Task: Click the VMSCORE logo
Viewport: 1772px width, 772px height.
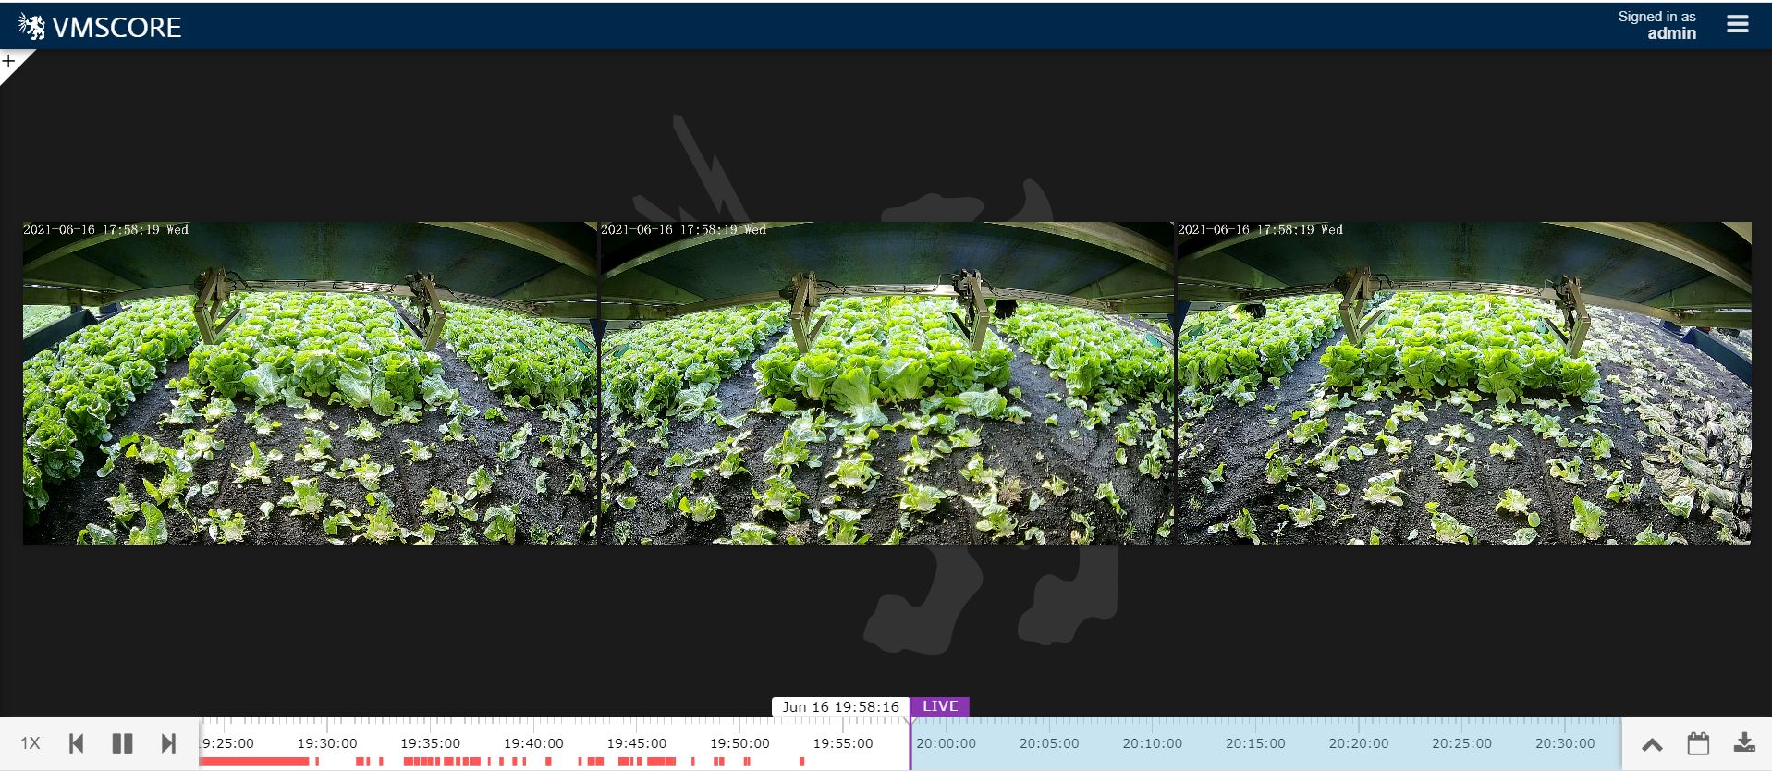Action: pyautogui.click(x=100, y=27)
